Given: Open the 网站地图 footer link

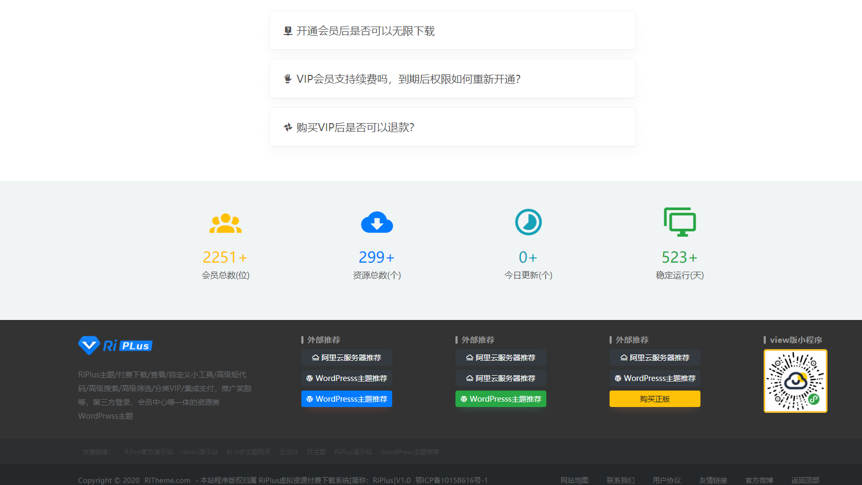Looking at the screenshot, I should tap(574, 480).
